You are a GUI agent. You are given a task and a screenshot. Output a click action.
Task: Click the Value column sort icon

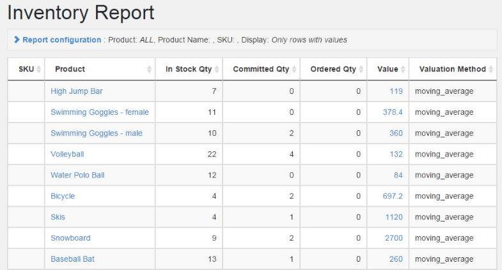tap(404, 69)
